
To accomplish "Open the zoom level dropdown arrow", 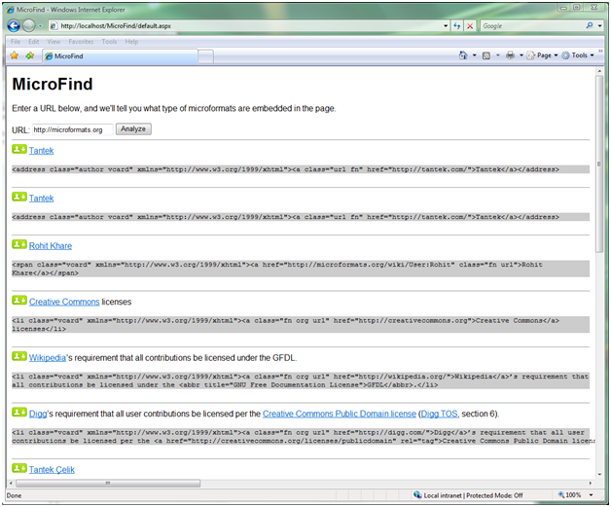I will pyautogui.click(x=592, y=495).
